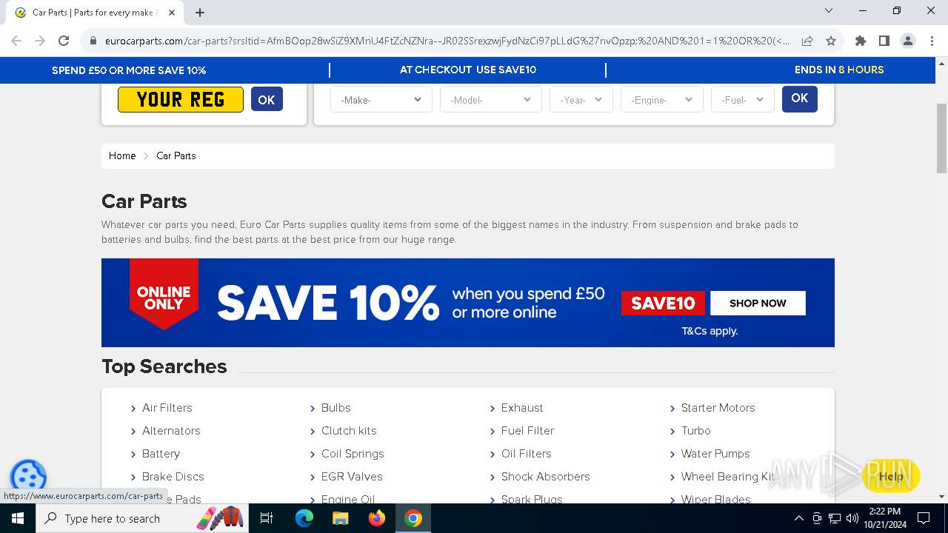Viewport: 948px width, 533px height.
Task: Bookmark this page with the star icon
Action: click(831, 41)
